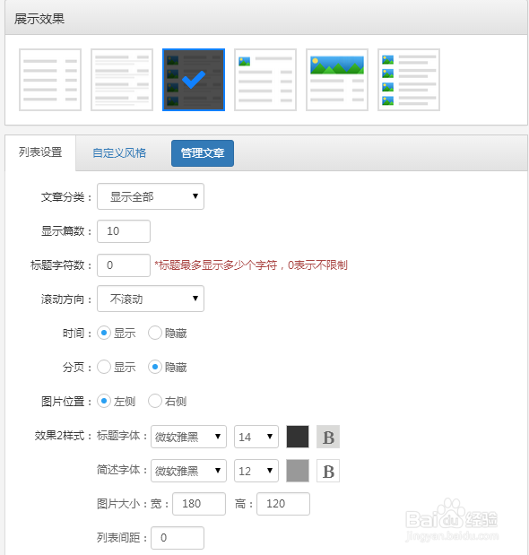Screen dimensions: 529x555
Task: Open the gray 简述字体 color swatch
Action: coord(298,471)
